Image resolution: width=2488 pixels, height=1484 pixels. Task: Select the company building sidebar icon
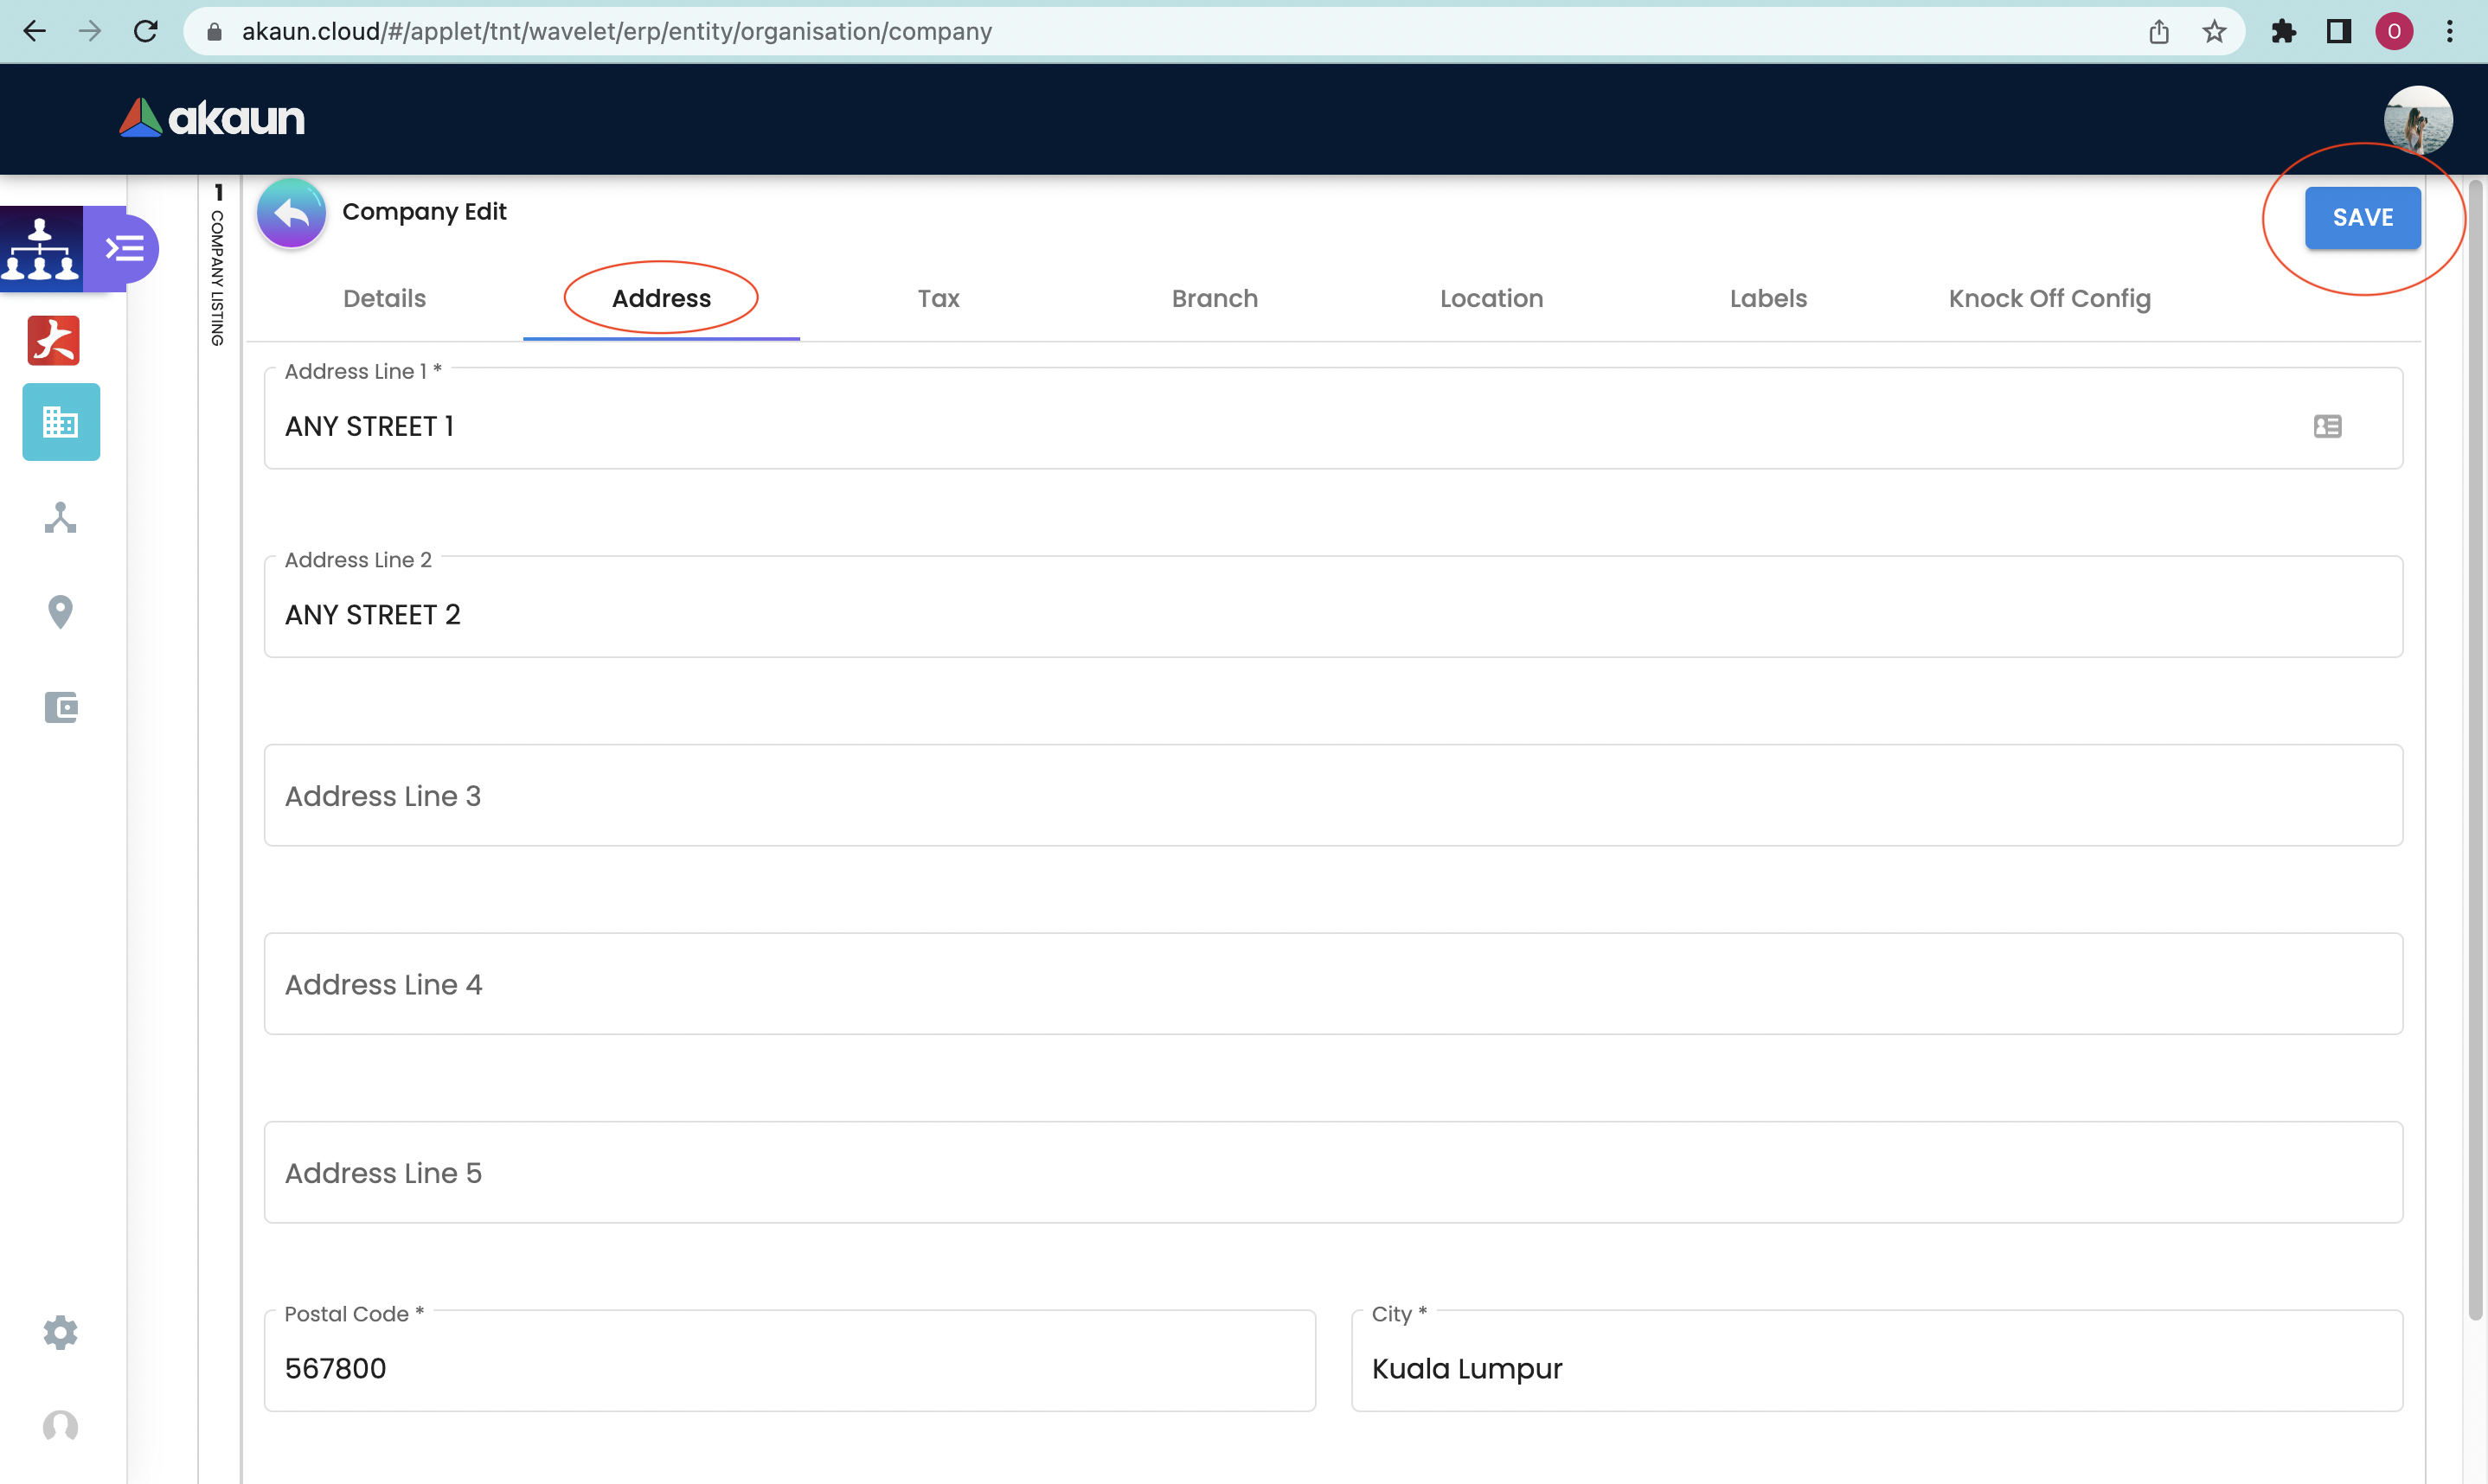[x=61, y=422]
